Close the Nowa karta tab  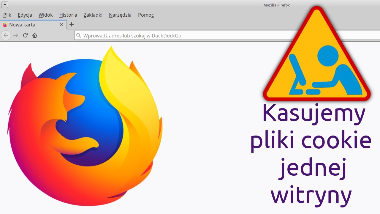click(x=61, y=25)
